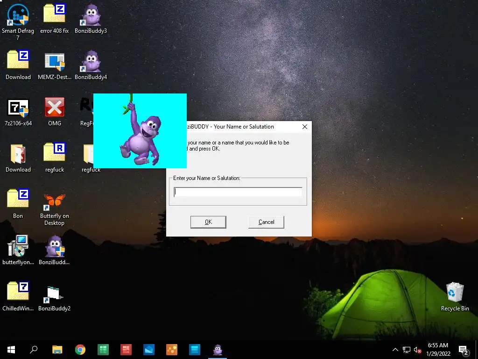Switch to the BonziBuddy taskbar button
478x359 pixels.
[x=218, y=350]
